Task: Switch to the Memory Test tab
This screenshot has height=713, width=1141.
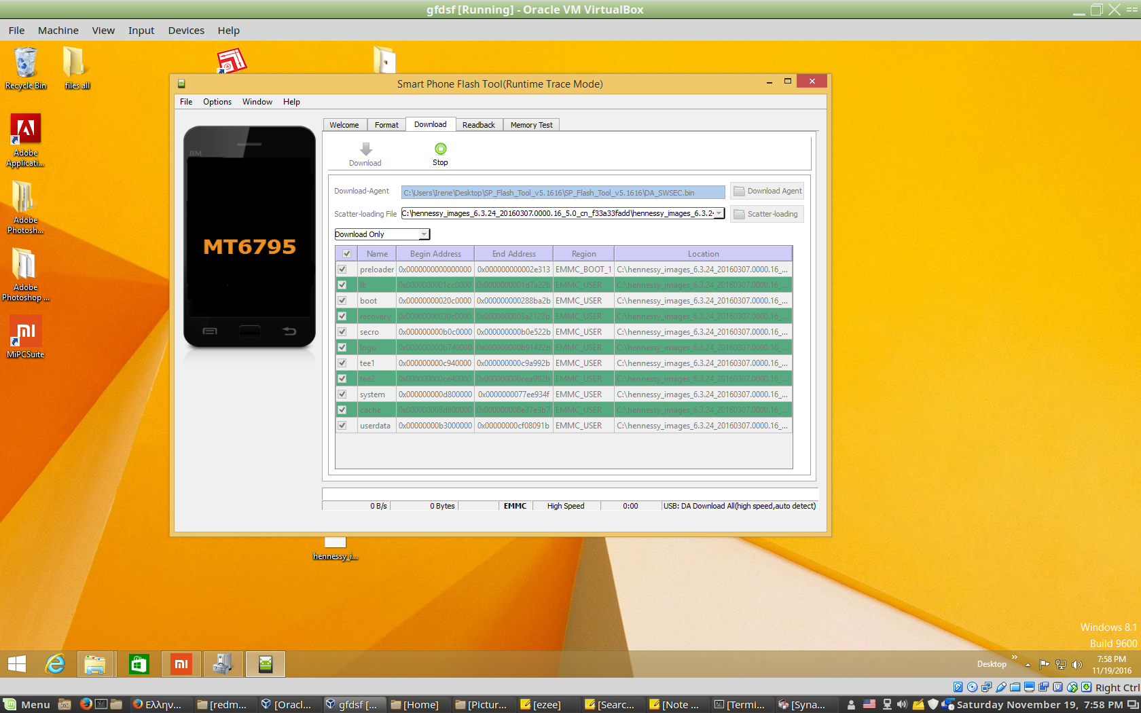Action: [531, 125]
